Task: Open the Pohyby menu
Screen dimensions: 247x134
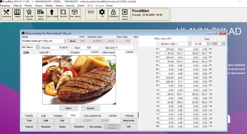Action: 28,6
